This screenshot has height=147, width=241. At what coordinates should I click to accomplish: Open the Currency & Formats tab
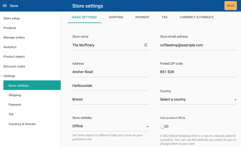click(197, 17)
